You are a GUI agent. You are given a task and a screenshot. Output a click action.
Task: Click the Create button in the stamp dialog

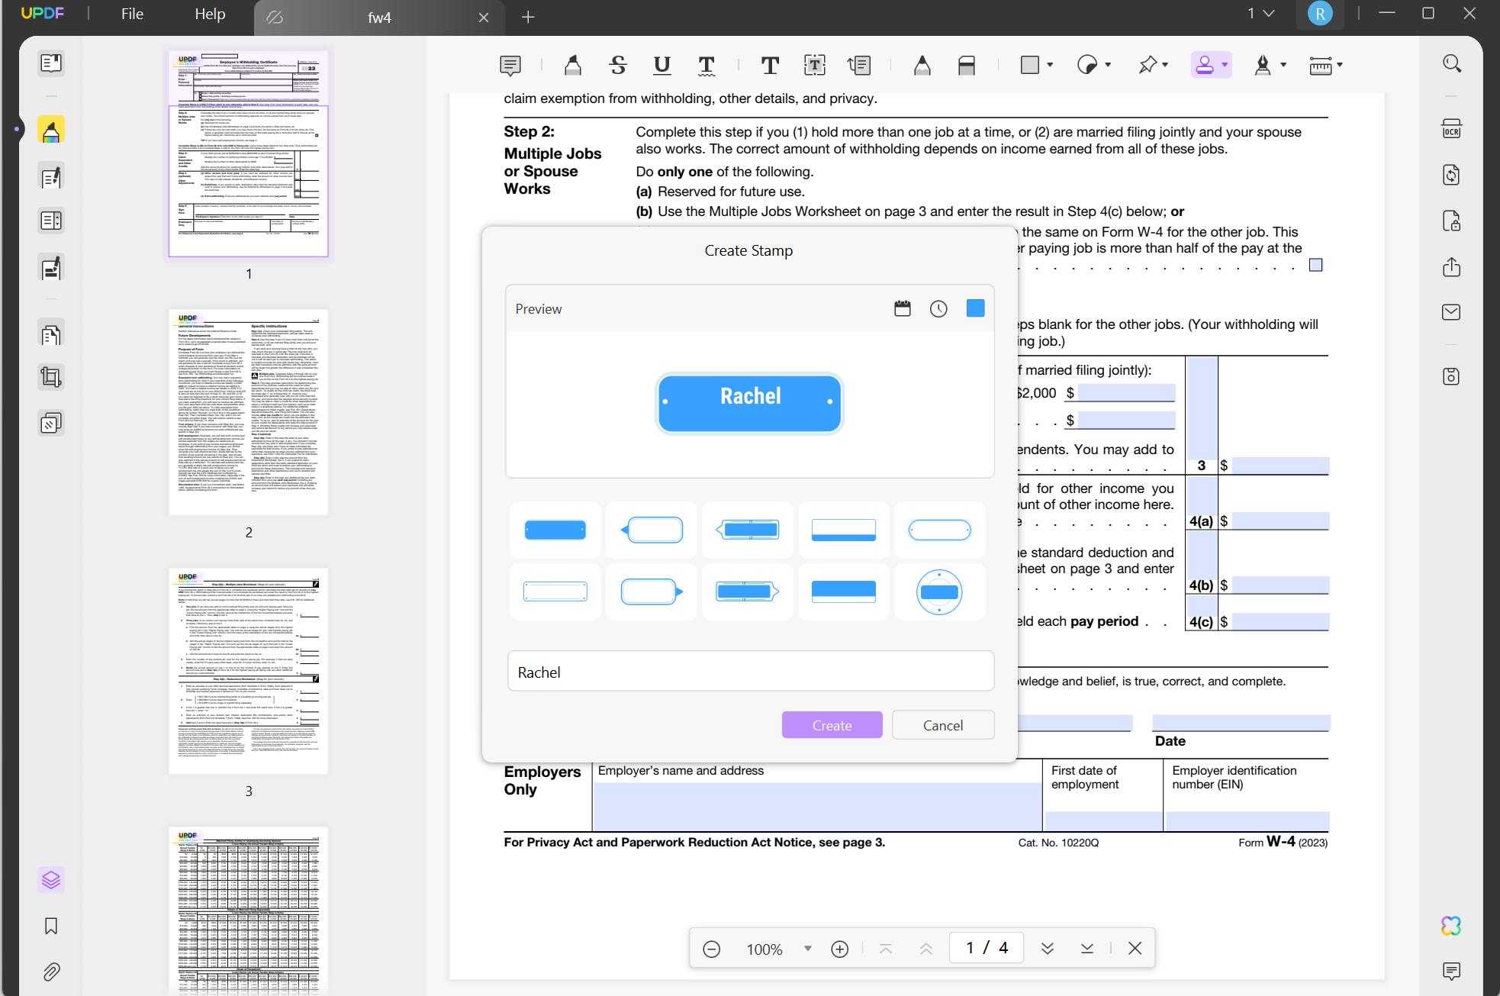(831, 724)
